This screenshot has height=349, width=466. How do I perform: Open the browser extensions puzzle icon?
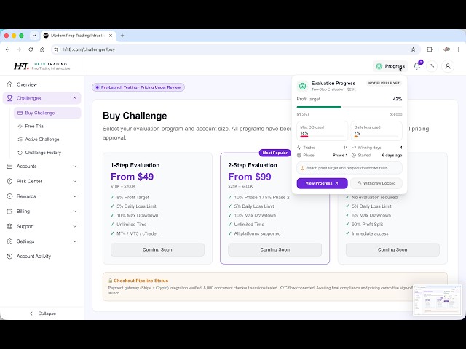[430, 49]
